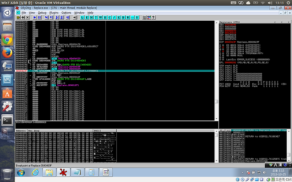Close the debugged program with the X toolbar icon

(28, 17)
